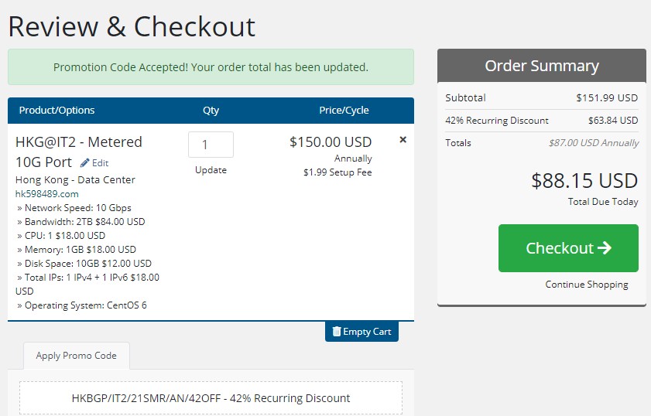
Task: Click the arrow icon on the Checkout button
Action: [x=605, y=248]
